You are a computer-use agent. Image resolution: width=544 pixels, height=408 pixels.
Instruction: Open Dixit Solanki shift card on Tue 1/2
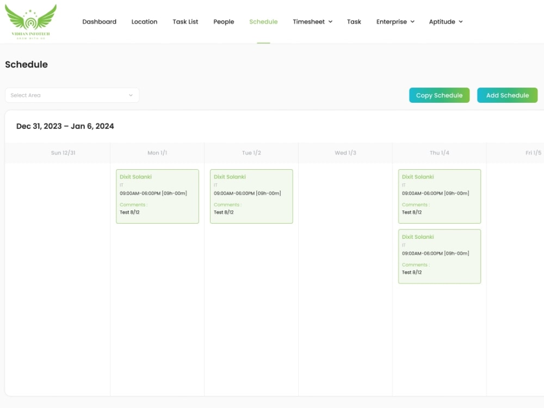[x=251, y=196]
